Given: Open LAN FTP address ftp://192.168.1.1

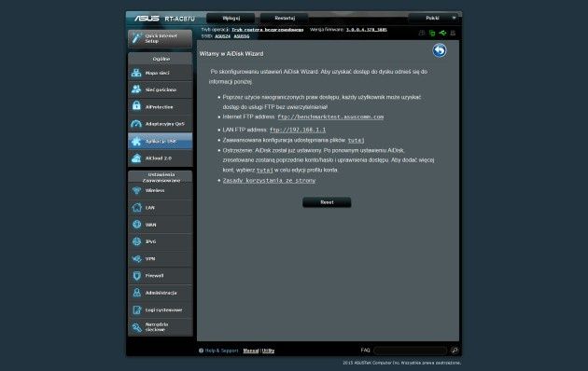Looking at the screenshot, I should click(298, 130).
